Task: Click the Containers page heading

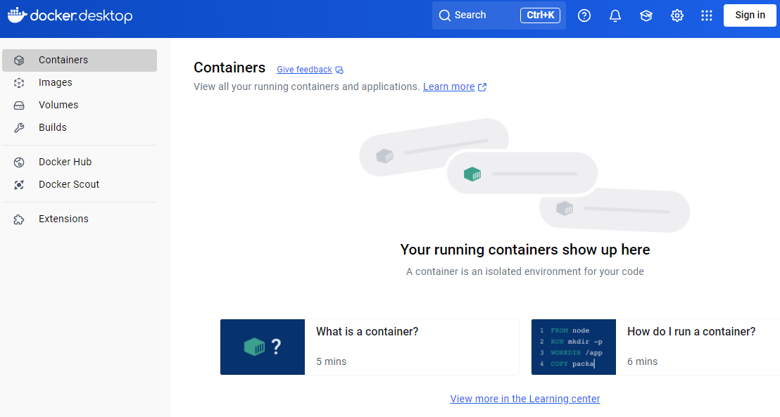Action: (x=229, y=68)
